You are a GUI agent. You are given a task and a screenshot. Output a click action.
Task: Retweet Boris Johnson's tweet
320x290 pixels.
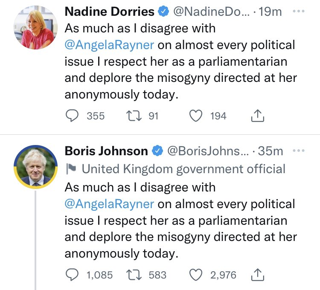136,275
